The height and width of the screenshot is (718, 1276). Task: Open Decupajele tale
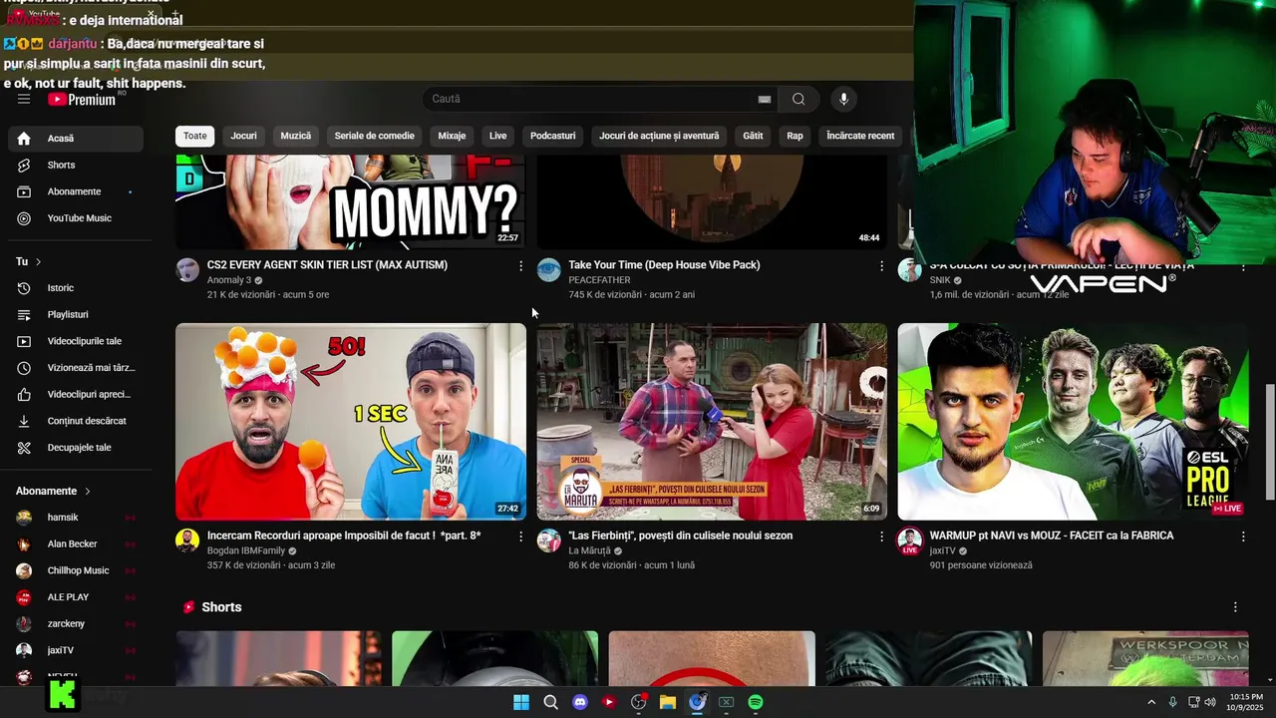point(76,448)
